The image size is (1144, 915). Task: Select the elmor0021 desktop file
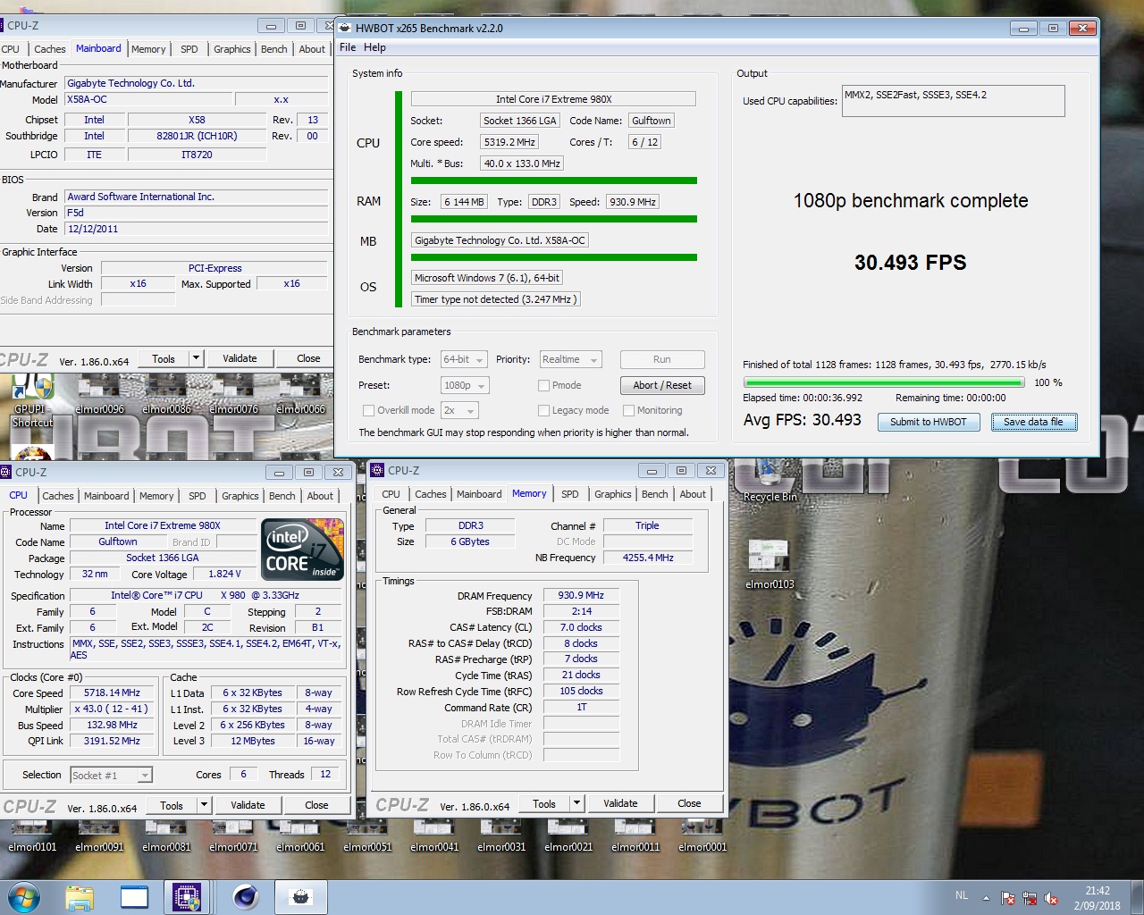[568, 835]
